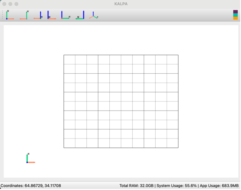The width and height of the screenshot is (241, 190).
Task: Choose view with blue up and green left
Action: [x=80, y=15]
